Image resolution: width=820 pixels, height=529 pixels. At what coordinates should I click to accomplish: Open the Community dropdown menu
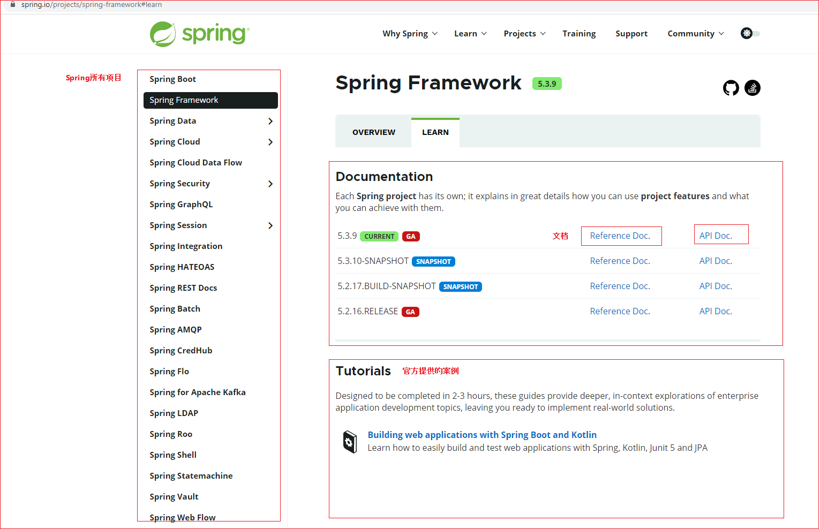point(695,34)
